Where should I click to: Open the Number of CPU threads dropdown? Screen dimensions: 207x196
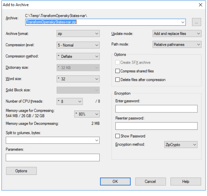tap(70, 101)
